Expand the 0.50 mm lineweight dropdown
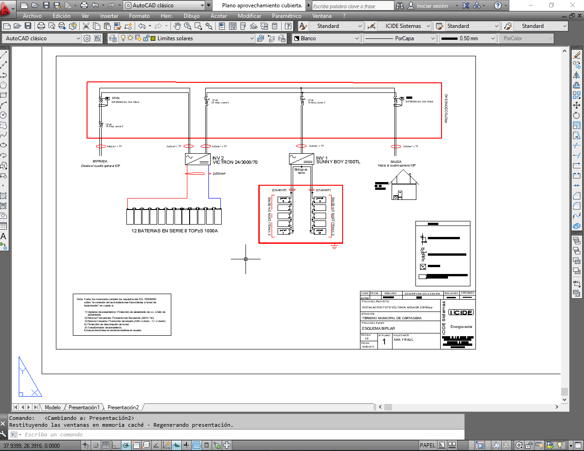The height and width of the screenshot is (451, 584). 492,38
